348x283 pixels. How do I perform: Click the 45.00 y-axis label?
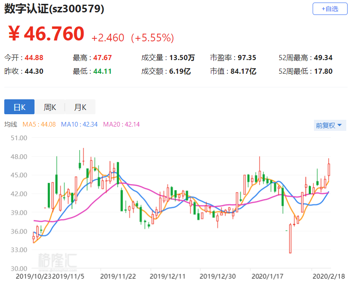point(19,175)
